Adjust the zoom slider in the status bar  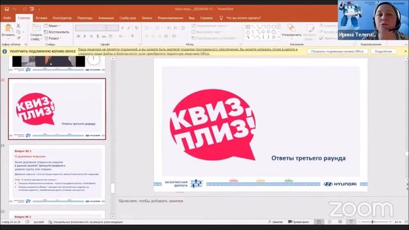coord(373,222)
